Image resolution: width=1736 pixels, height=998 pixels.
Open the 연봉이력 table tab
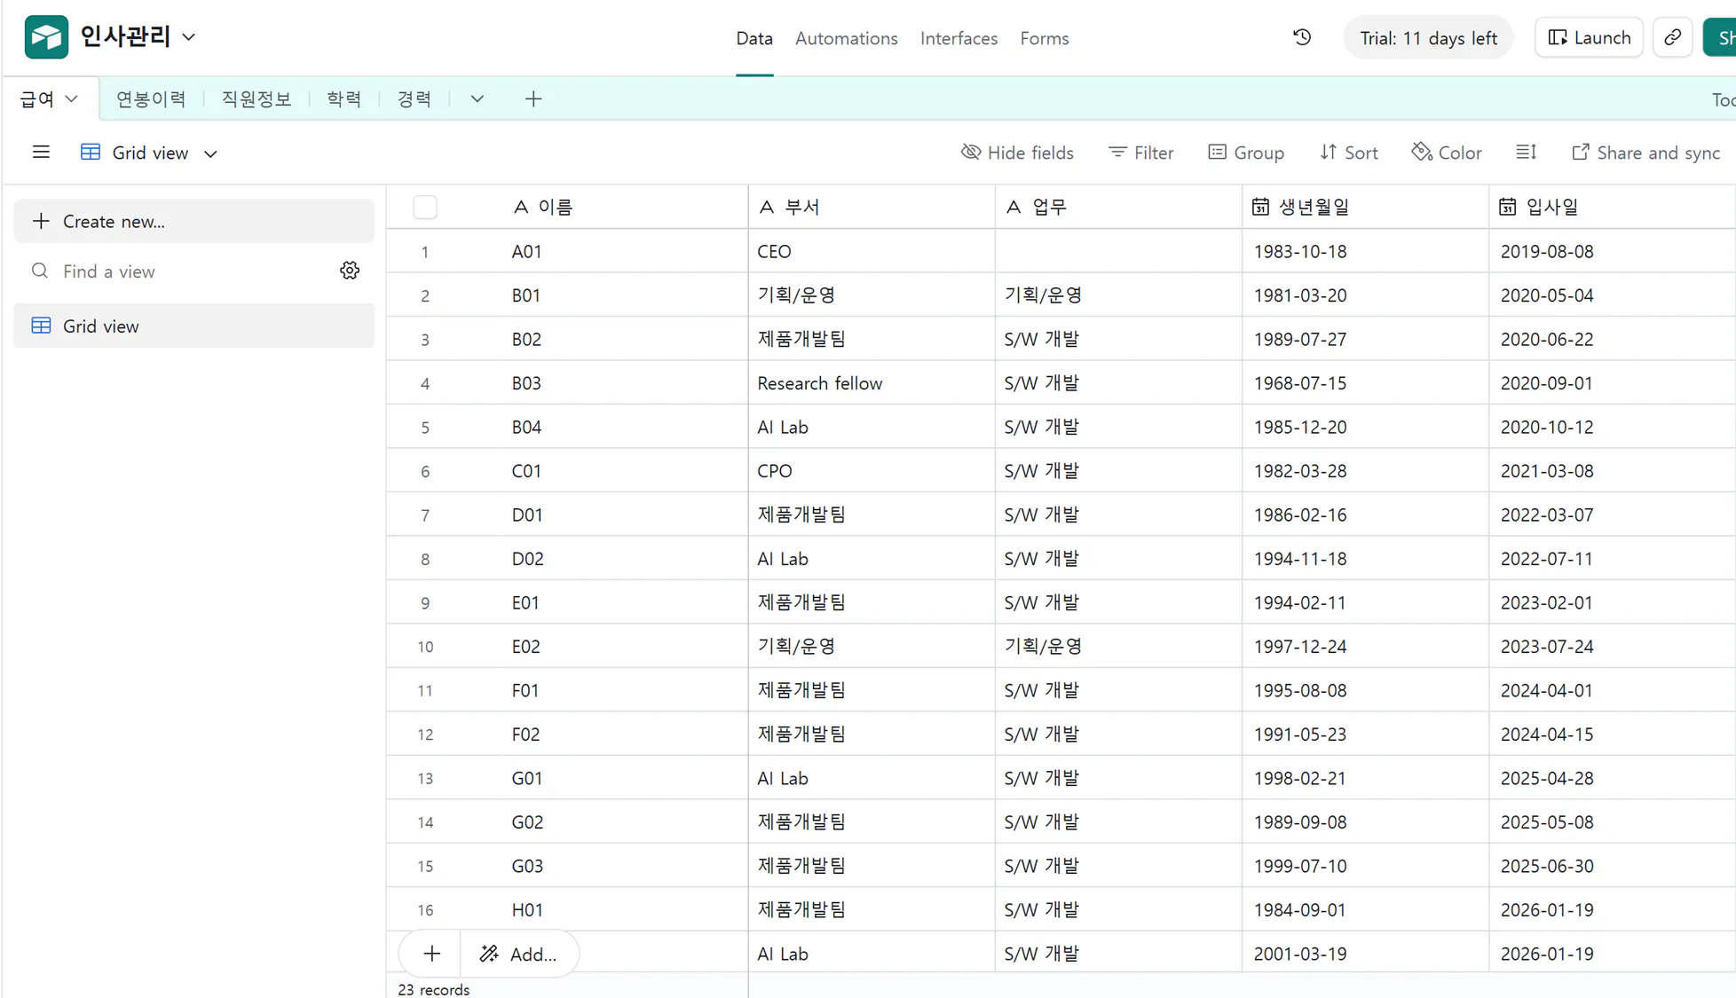[151, 98]
